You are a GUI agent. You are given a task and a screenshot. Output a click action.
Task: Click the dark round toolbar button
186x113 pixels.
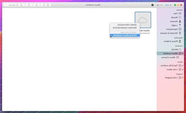(x=152, y=5)
